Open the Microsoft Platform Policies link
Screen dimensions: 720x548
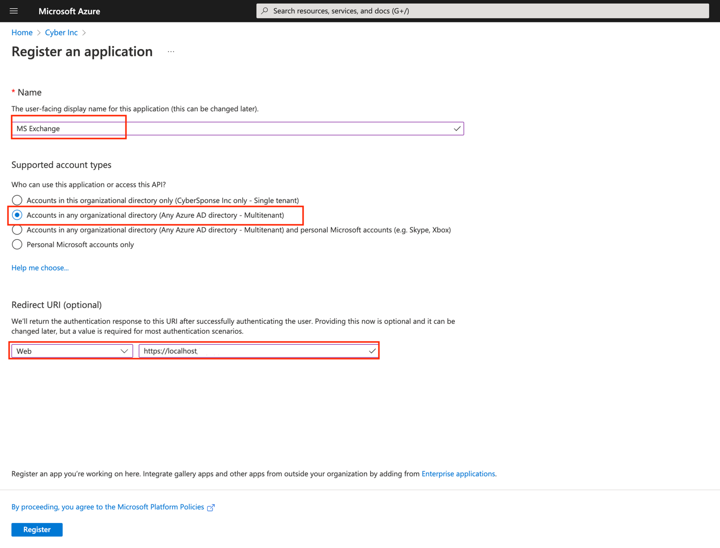[108, 507]
